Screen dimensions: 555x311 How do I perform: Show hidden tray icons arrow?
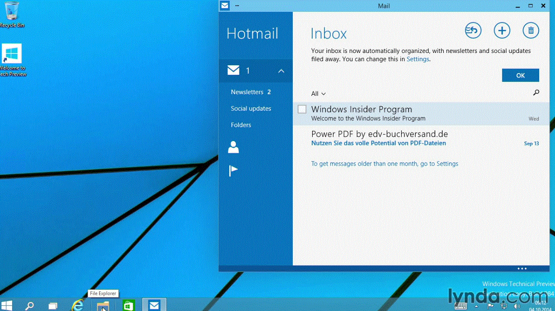point(477,306)
